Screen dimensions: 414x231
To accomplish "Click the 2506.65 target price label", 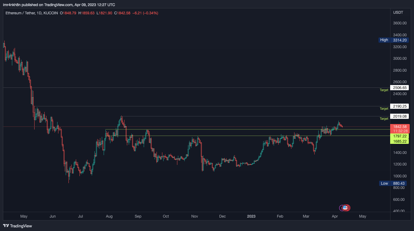I will 400,88.
